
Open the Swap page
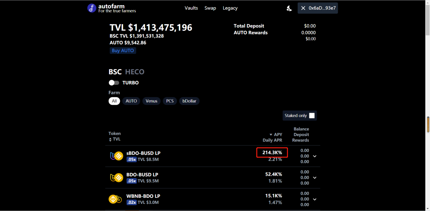coord(210,8)
